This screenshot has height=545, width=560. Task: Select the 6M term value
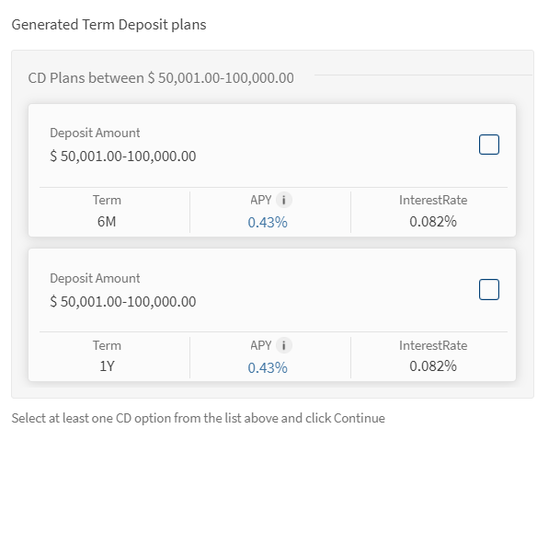(x=107, y=221)
